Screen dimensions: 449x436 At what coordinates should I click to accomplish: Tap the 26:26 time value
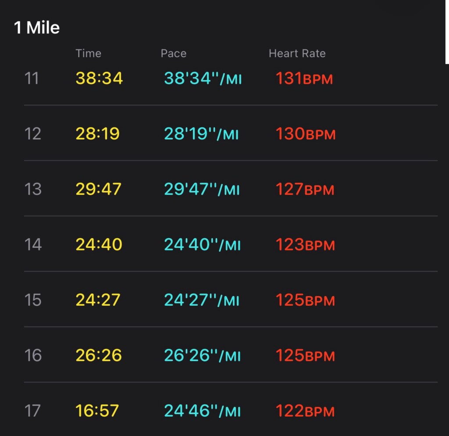click(x=99, y=355)
